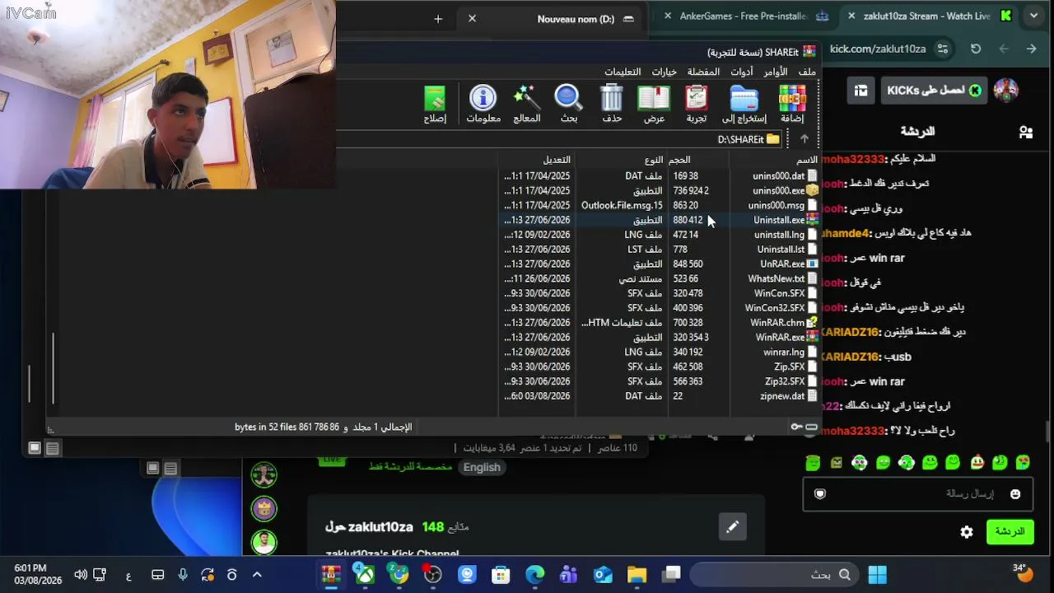Select the Zip.SFX file row
Screen dimensions: 1054x593
pyautogui.click(x=660, y=367)
